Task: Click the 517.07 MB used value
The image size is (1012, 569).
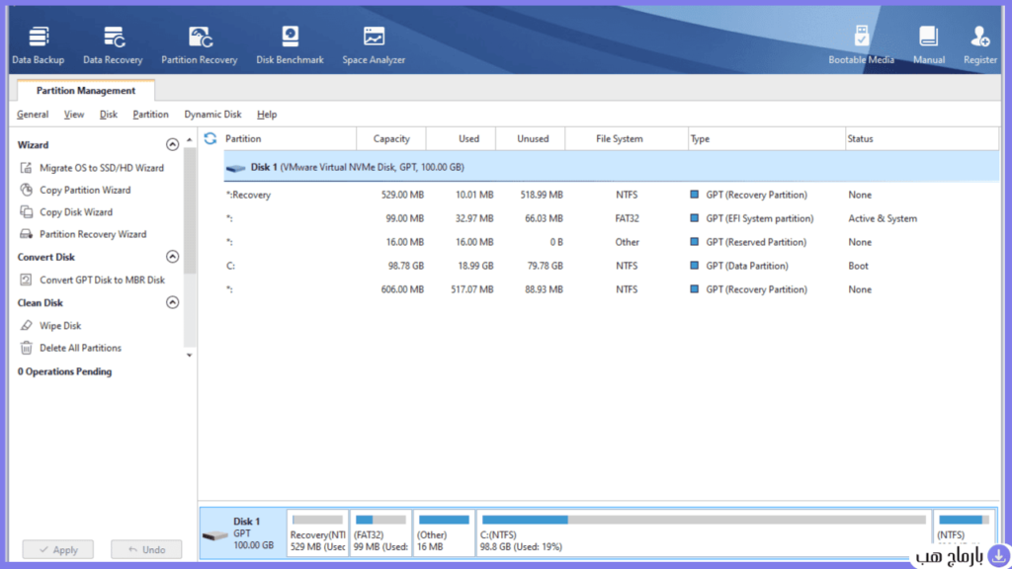Action: tap(471, 289)
